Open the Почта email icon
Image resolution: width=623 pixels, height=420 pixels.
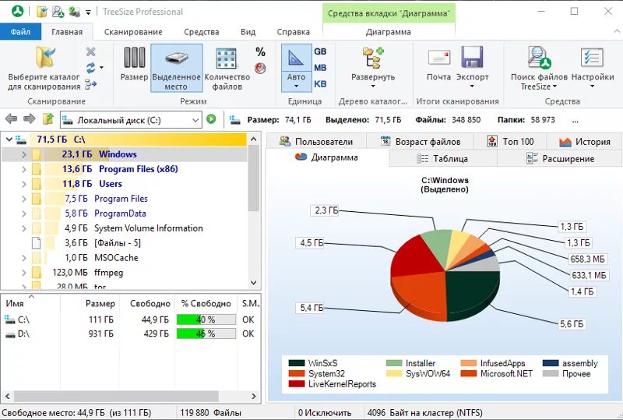[438, 58]
